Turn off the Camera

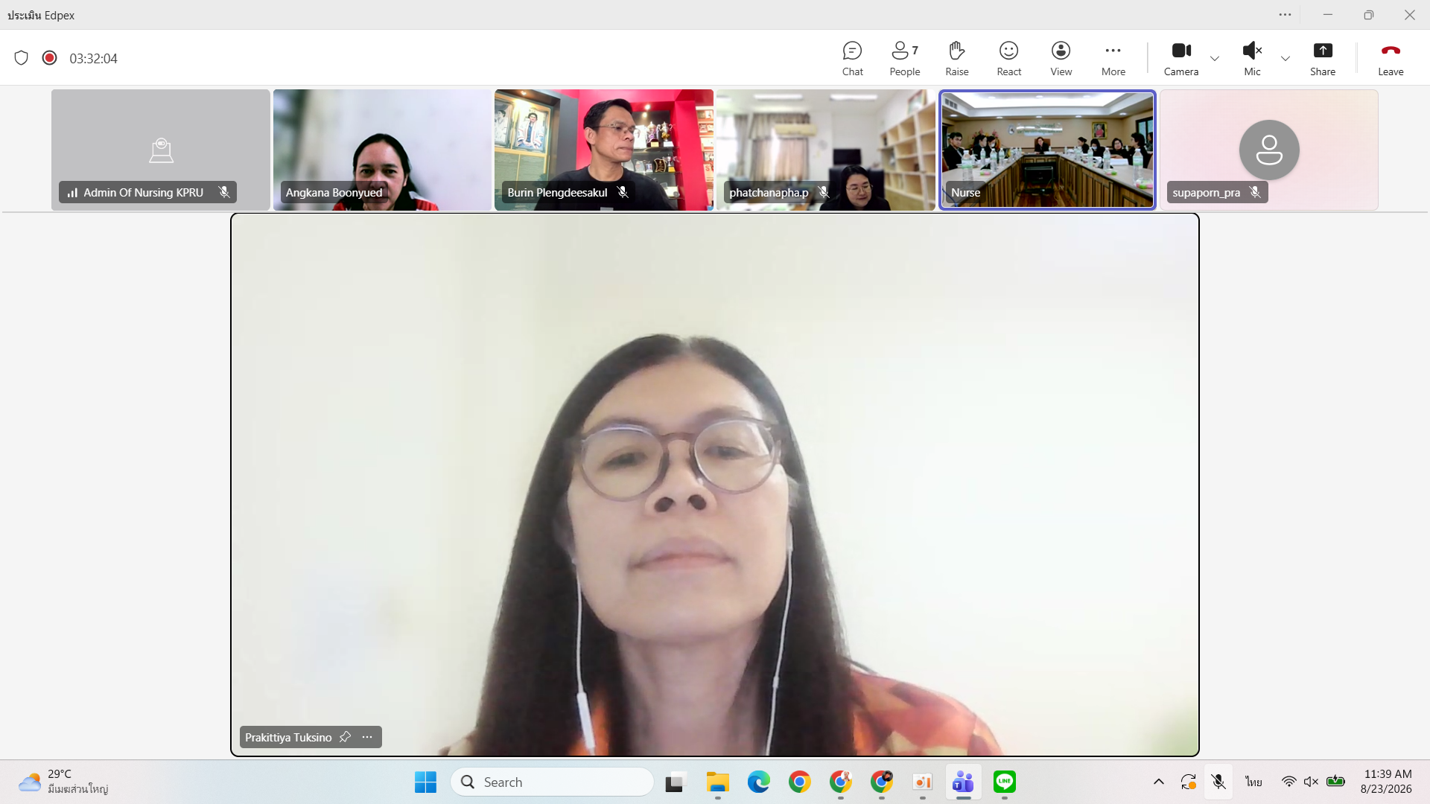tap(1180, 59)
